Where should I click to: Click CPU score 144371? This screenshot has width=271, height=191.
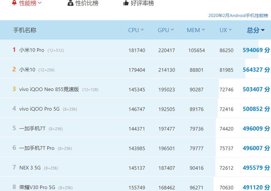[137, 129]
